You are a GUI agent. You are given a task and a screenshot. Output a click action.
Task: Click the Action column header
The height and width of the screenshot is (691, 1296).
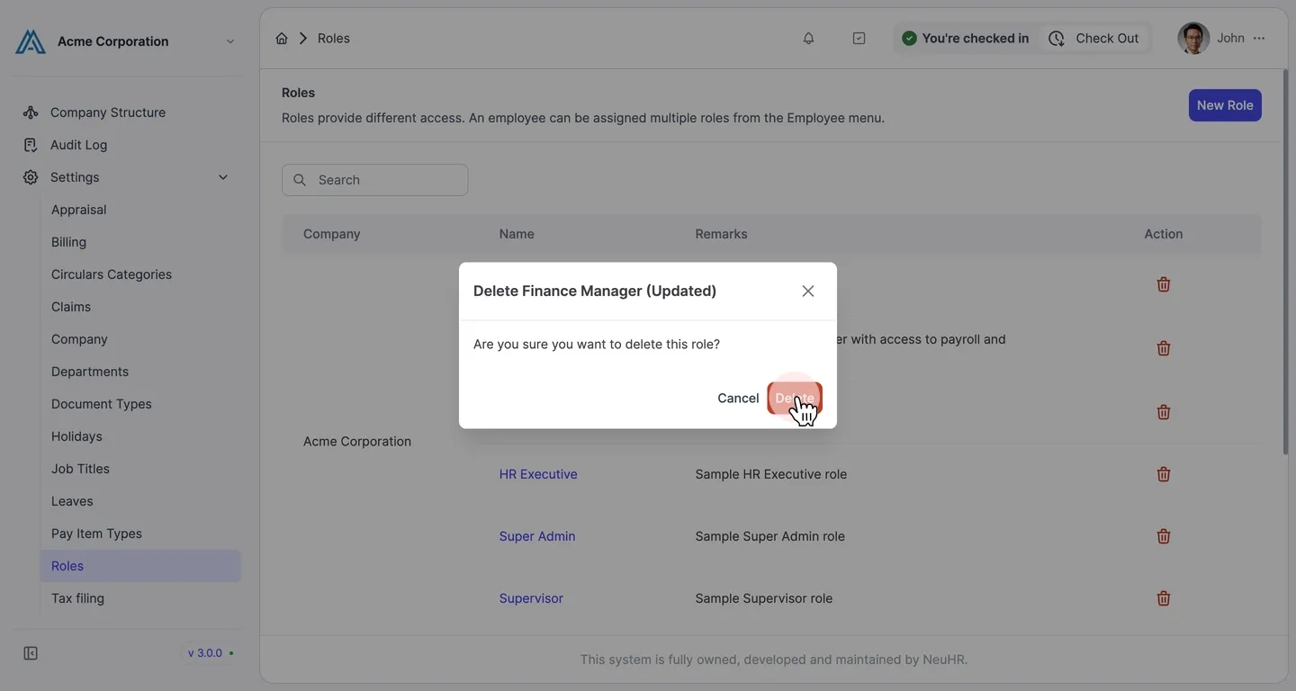[1164, 234]
